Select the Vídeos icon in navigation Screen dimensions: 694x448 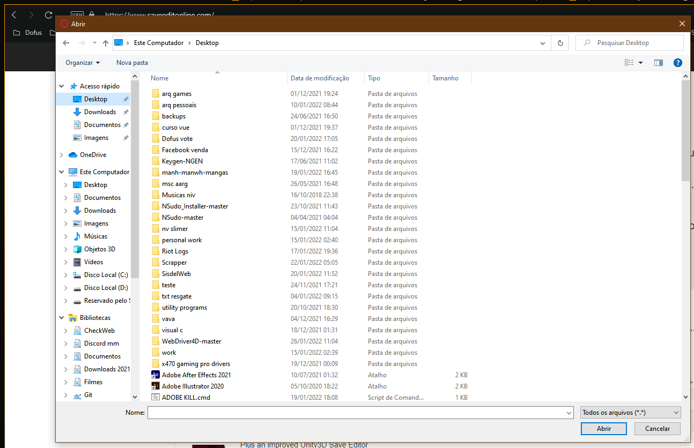click(77, 262)
